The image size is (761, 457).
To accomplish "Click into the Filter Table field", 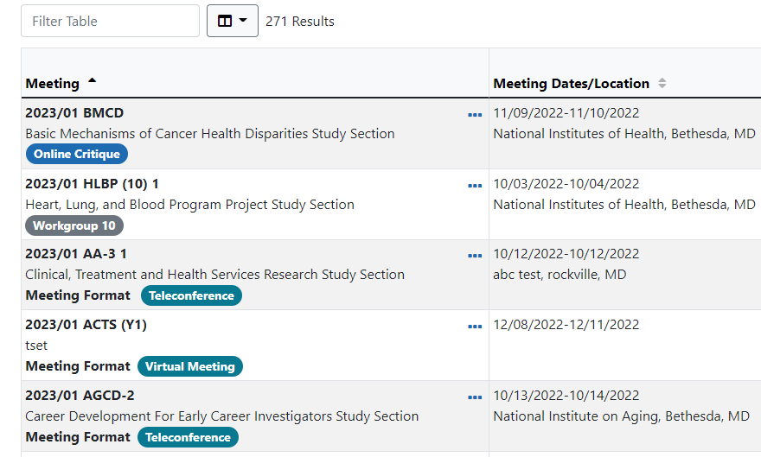I will click(110, 21).
